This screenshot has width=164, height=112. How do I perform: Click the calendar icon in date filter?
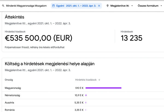coord(54,6)
